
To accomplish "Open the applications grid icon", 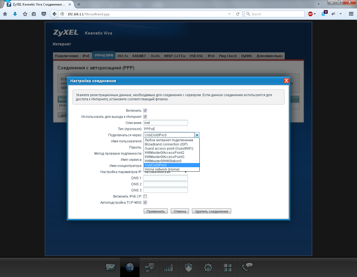I will tap(228, 268).
